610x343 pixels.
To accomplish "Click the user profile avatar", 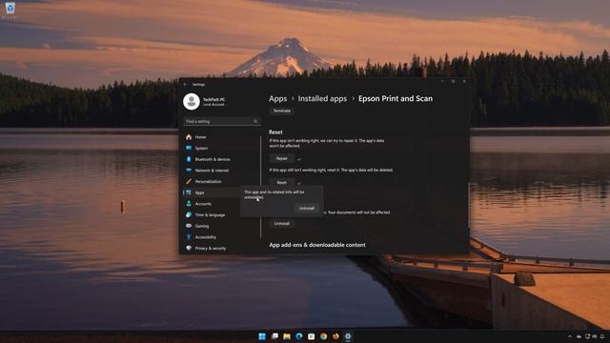I will coord(192,102).
